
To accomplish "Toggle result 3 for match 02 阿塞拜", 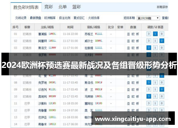I will pyautogui.click(x=149, y=41).
